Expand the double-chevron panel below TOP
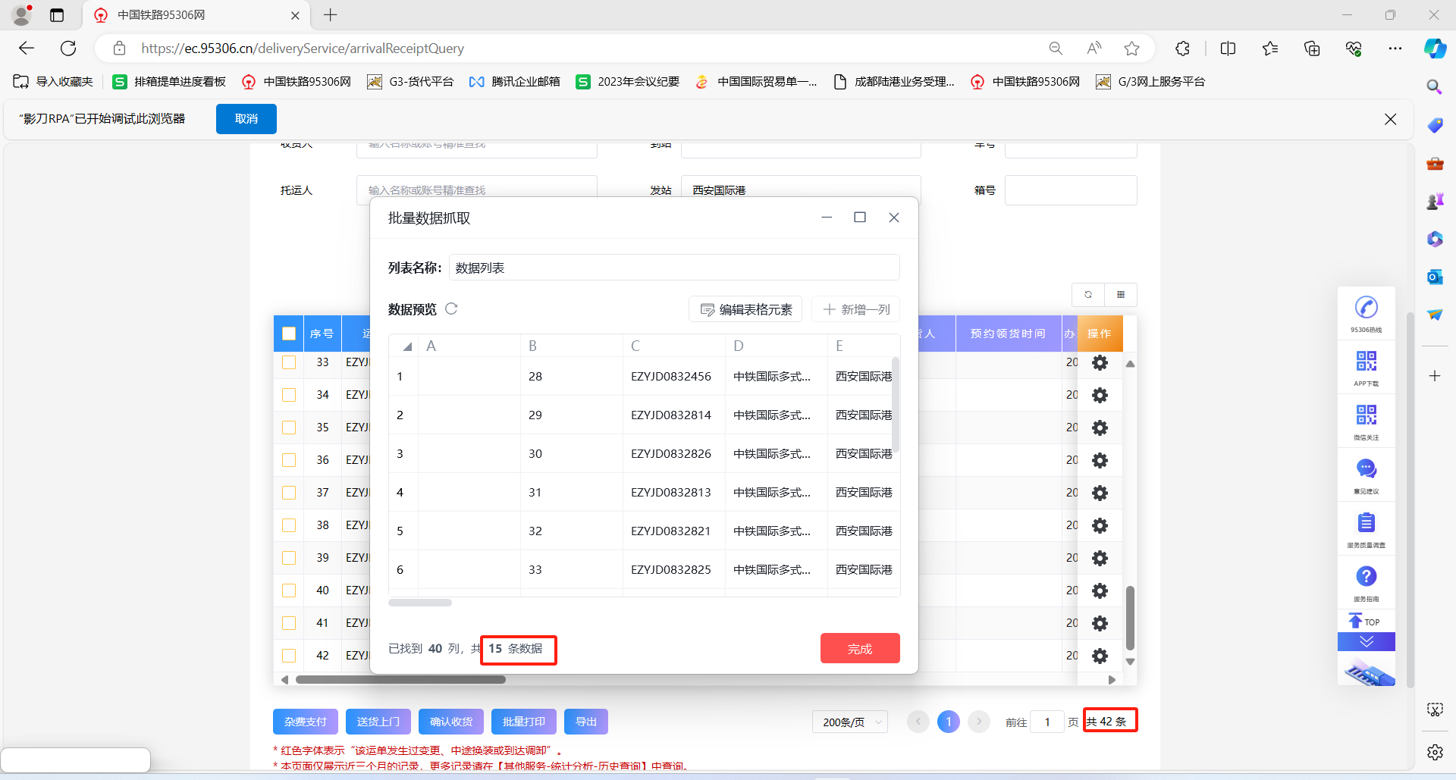The height and width of the screenshot is (780, 1456). click(1366, 642)
